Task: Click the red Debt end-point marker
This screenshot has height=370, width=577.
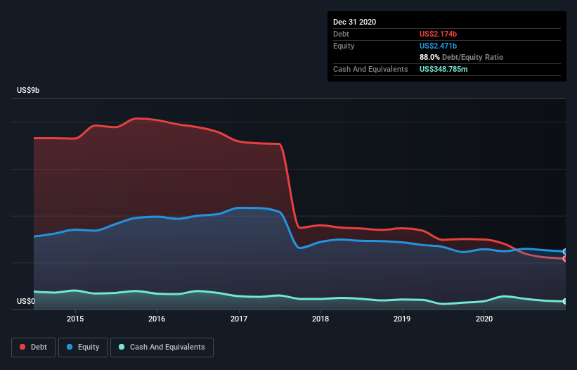Action: [x=565, y=258]
